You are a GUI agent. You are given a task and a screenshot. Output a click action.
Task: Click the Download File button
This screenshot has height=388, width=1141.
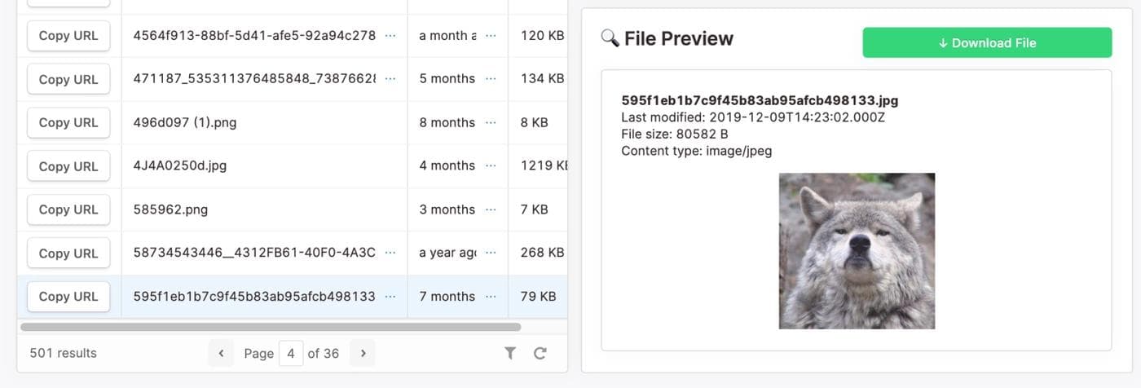987,42
